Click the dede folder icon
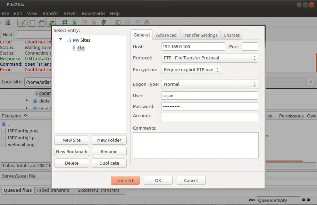317x205 pixels. [x=35, y=101]
